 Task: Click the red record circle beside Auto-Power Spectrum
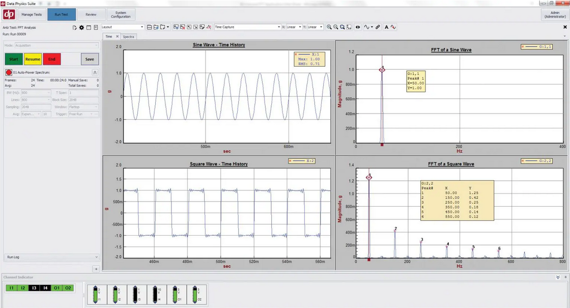click(x=9, y=73)
